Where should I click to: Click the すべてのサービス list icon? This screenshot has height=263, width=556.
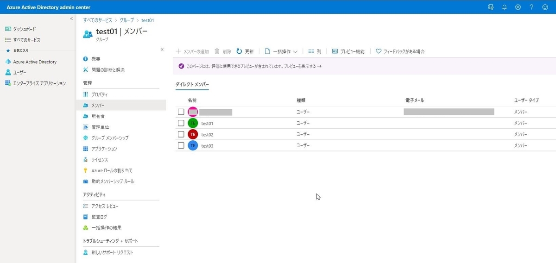[x=8, y=40]
